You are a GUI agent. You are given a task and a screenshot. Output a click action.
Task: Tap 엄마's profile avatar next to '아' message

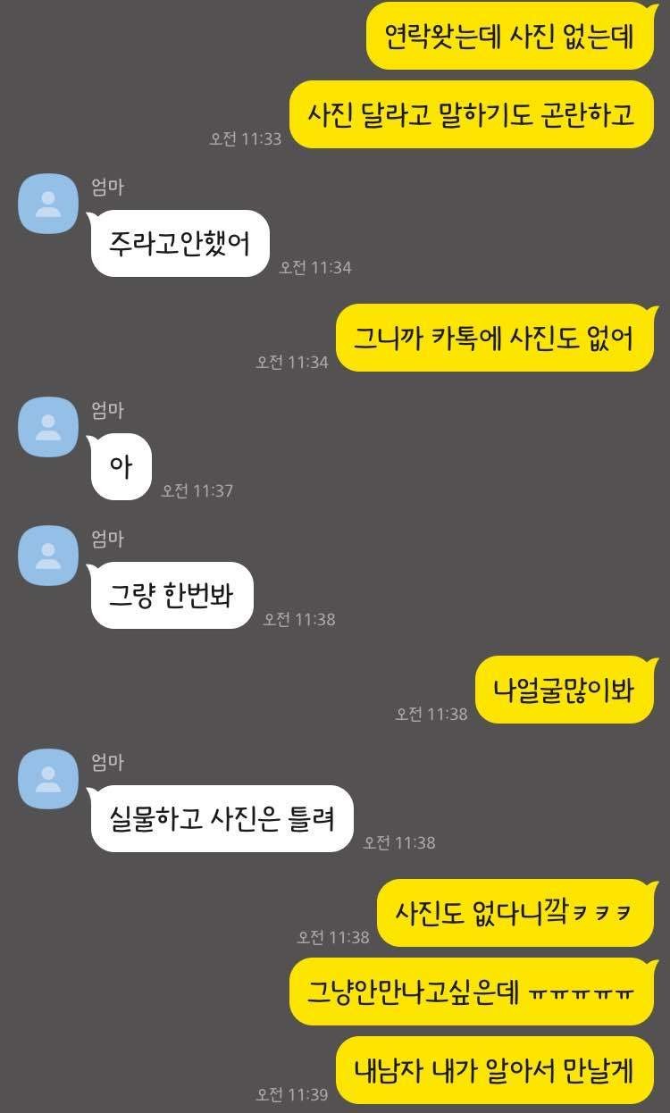click(47, 427)
